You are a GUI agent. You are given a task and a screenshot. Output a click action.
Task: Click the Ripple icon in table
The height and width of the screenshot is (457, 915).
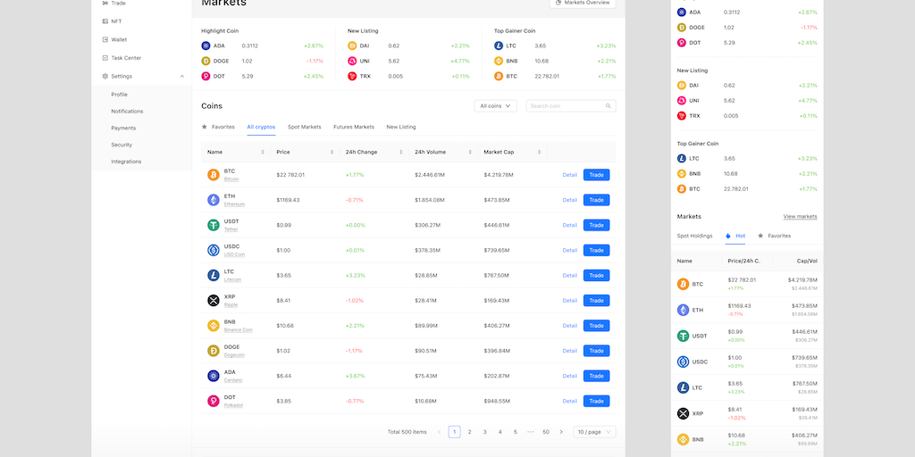tap(214, 300)
